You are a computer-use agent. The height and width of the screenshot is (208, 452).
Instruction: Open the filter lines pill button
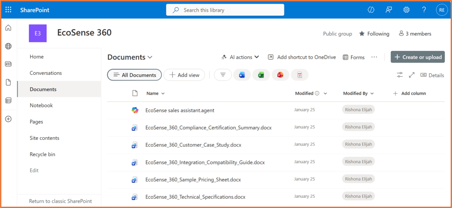coord(222,75)
